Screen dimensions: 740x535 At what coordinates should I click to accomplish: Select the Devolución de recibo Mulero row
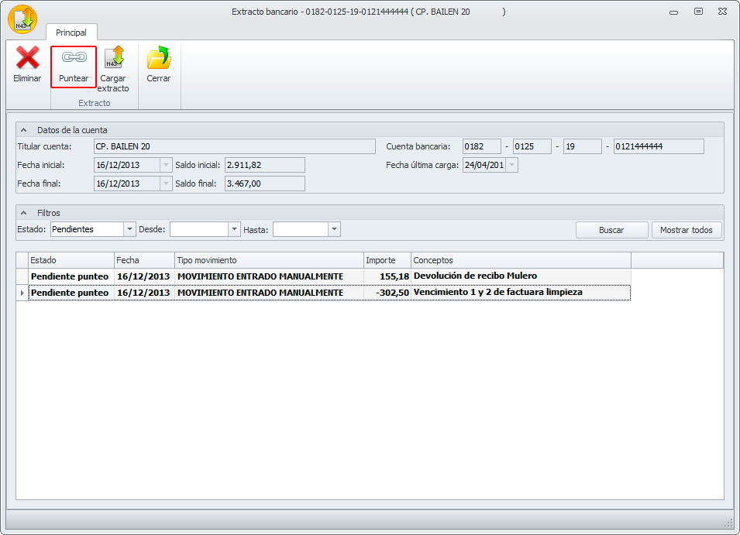click(329, 276)
